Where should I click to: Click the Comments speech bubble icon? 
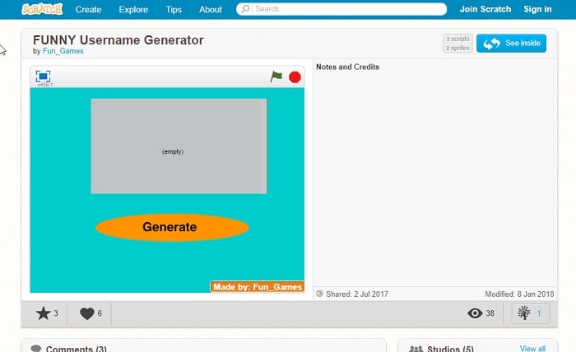pos(35,349)
